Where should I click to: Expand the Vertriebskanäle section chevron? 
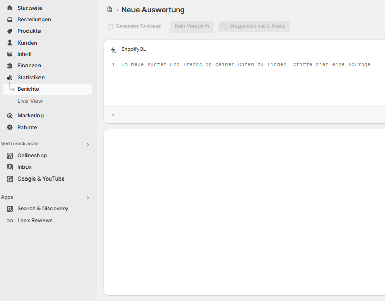coord(88,145)
